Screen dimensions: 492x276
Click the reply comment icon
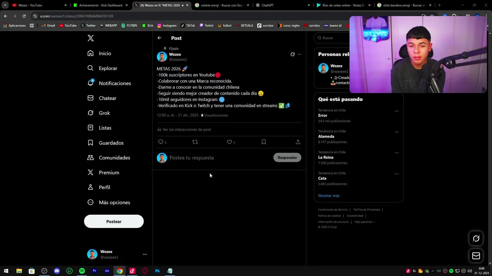(161, 142)
